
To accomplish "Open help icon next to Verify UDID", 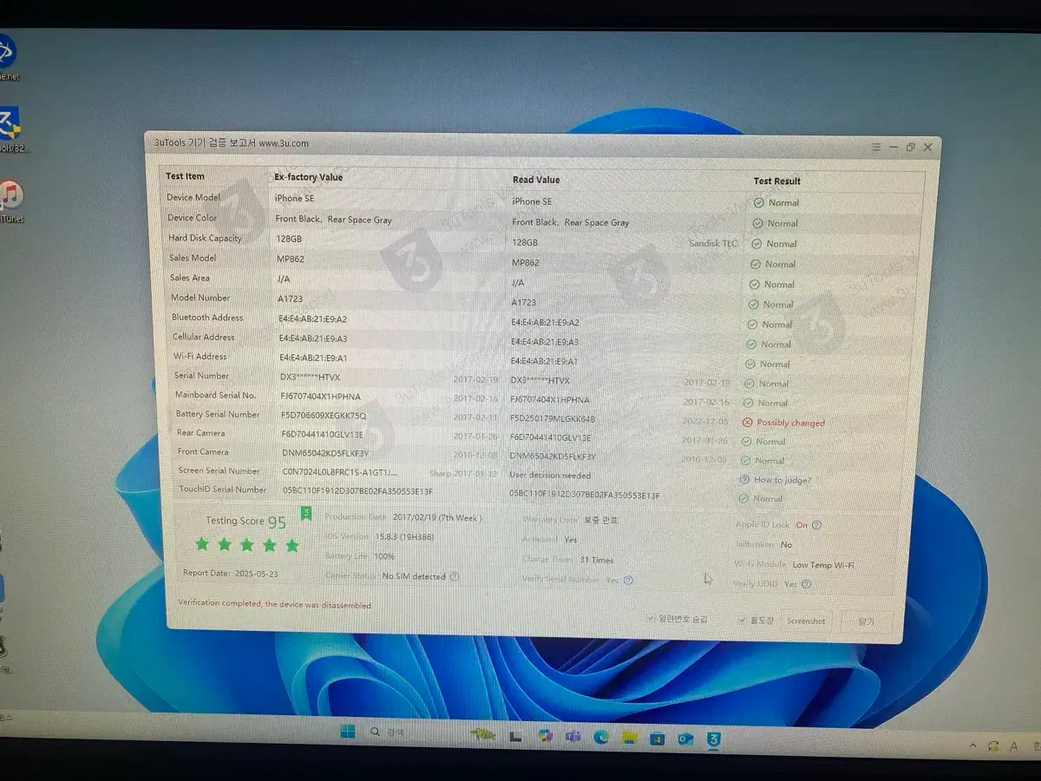I will pos(807,585).
